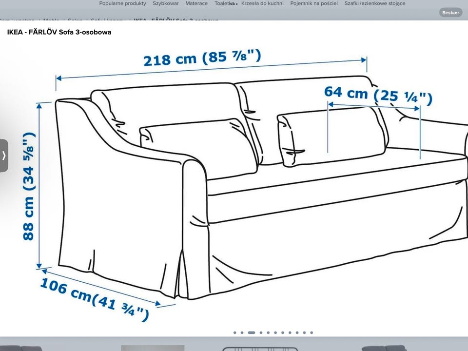Select Materace in the top navigation
The height and width of the screenshot is (351, 468).
click(x=196, y=3)
